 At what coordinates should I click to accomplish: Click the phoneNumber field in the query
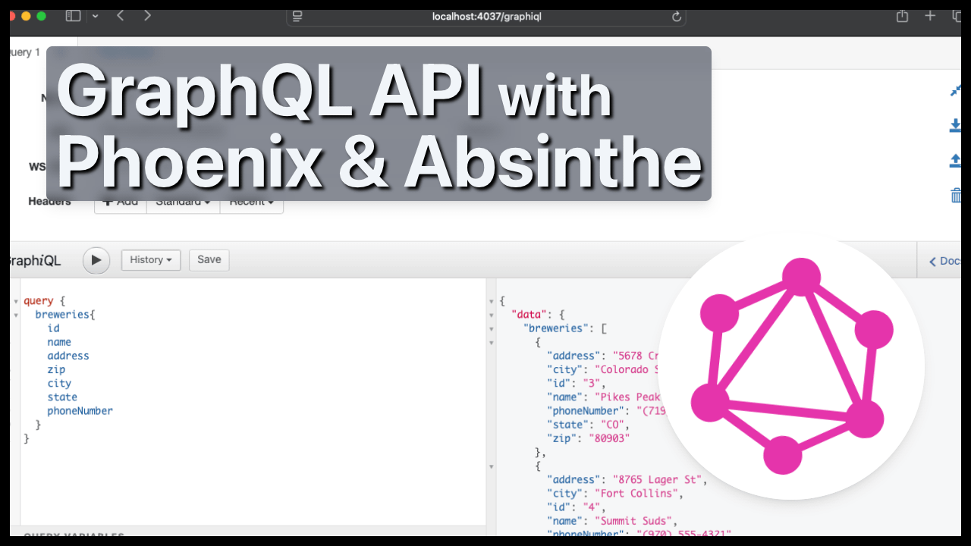tap(80, 410)
